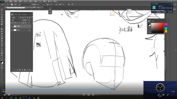Open the Edit menu
Screen dimensions: 177x99
pyautogui.click(x=11, y=1)
